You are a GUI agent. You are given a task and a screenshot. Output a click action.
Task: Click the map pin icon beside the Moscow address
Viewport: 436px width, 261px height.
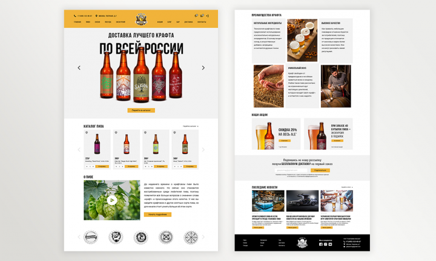tap(96, 16)
